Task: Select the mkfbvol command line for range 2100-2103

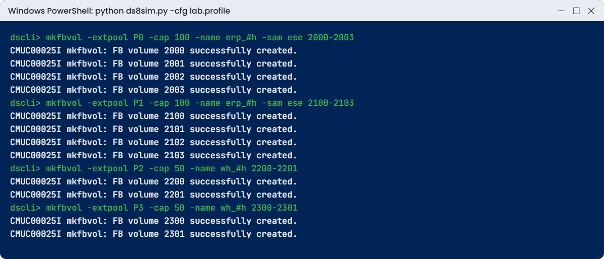Action: click(x=182, y=103)
